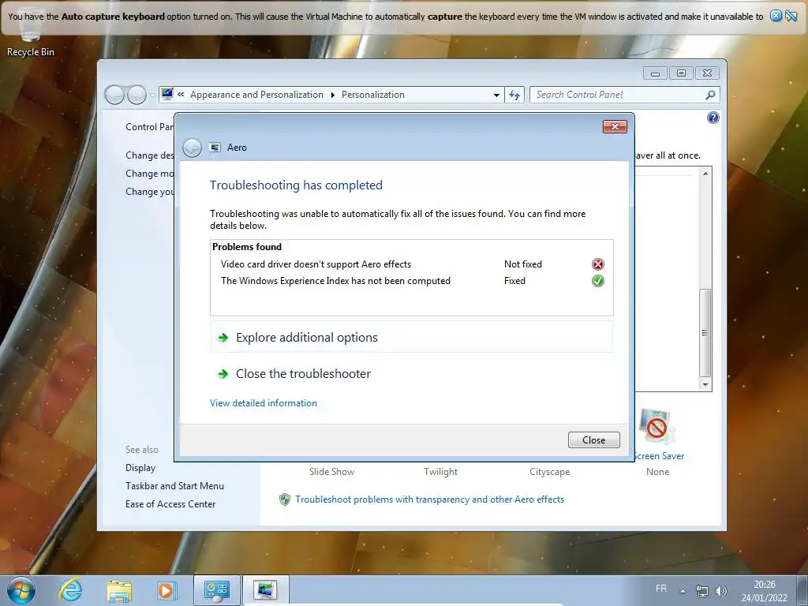Click the network tray icon

701,591
